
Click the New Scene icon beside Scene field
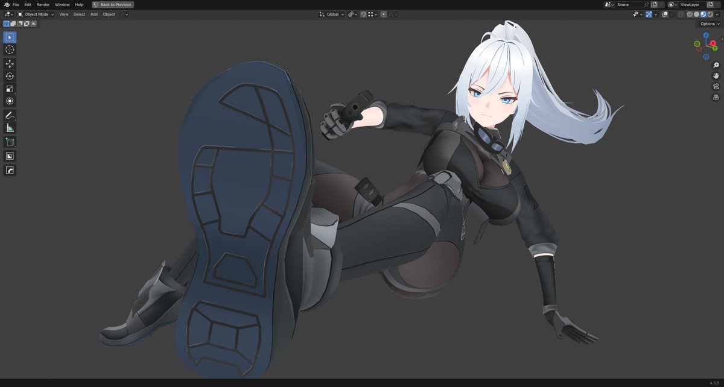click(654, 4)
